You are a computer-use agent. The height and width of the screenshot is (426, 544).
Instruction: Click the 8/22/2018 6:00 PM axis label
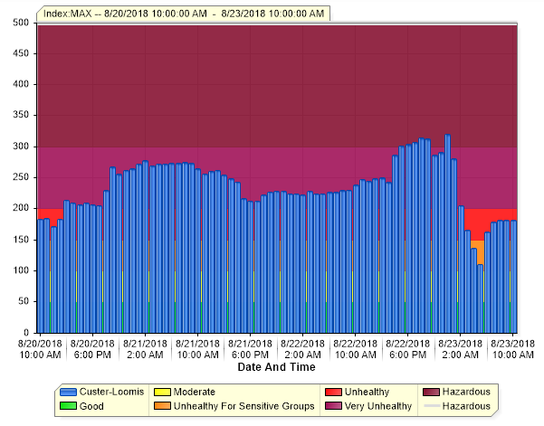(x=407, y=349)
